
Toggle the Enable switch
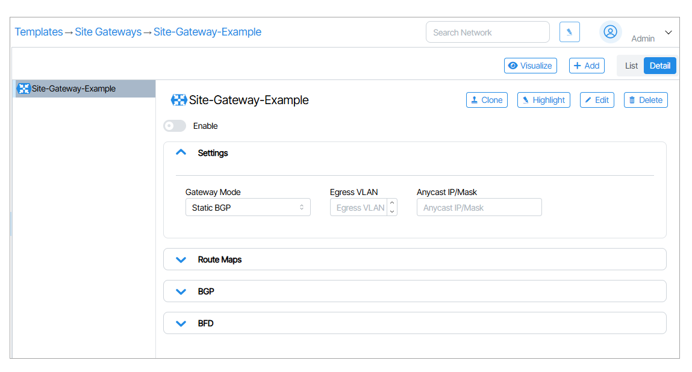(x=175, y=126)
